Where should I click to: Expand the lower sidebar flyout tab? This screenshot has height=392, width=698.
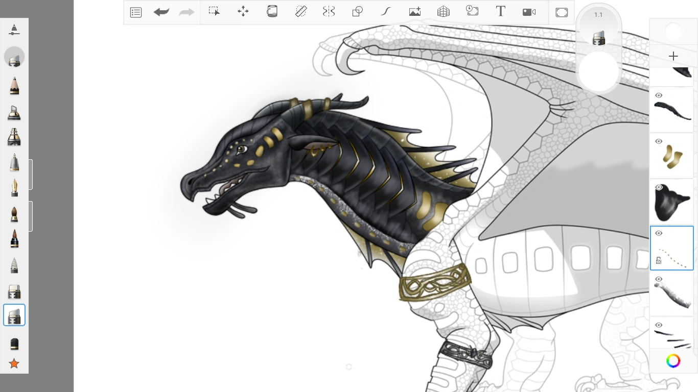[x=32, y=216]
